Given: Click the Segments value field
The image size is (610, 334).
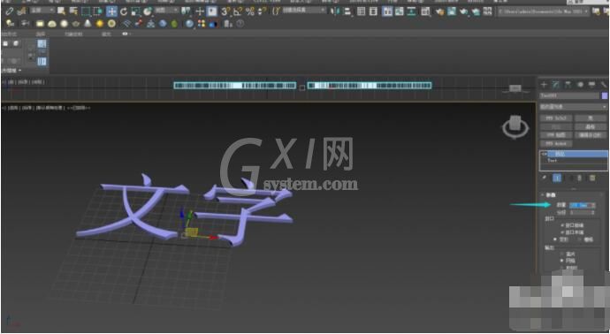Looking at the screenshot, I should 581,213.
